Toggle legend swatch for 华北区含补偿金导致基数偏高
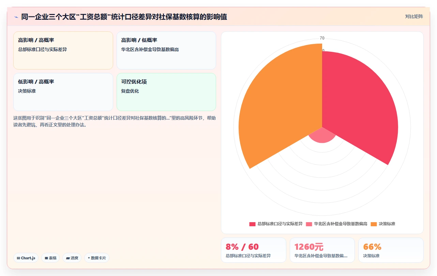437x276 pixels. 309,224
